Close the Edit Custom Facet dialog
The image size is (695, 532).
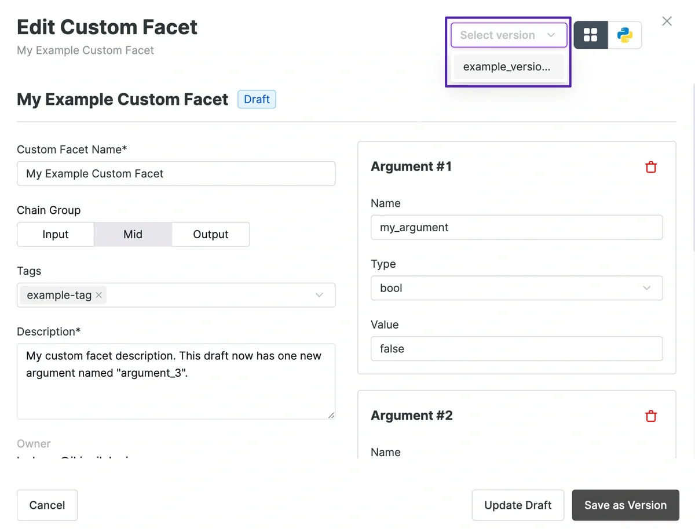[x=667, y=21]
